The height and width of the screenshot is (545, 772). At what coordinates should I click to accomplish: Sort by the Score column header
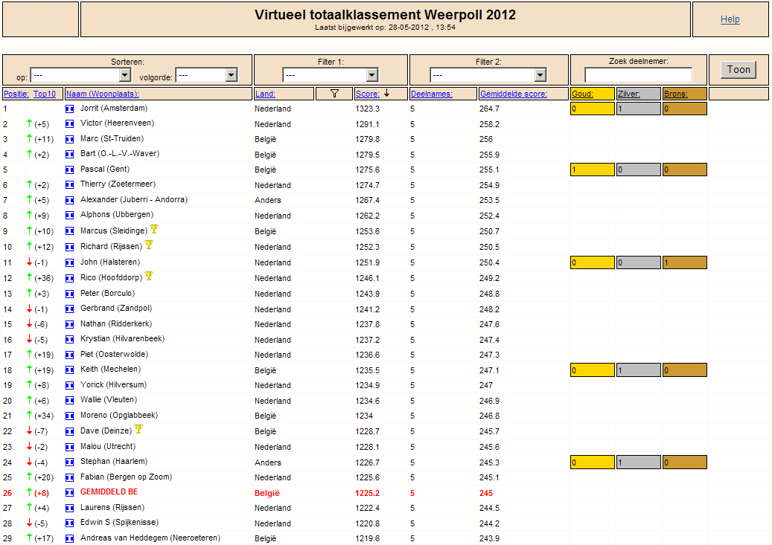click(x=368, y=94)
